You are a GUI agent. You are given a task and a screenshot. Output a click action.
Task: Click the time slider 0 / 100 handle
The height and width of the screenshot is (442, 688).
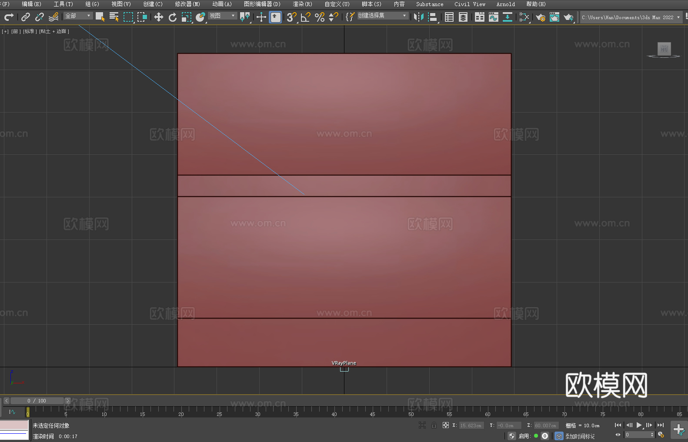[x=37, y=401]
